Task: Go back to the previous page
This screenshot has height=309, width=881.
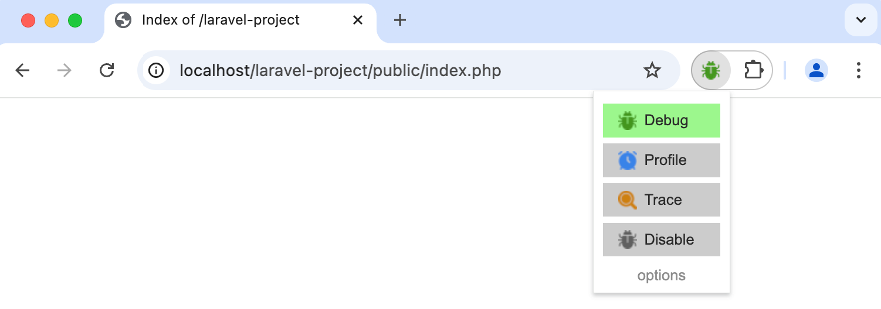Action: pos(22,71)
